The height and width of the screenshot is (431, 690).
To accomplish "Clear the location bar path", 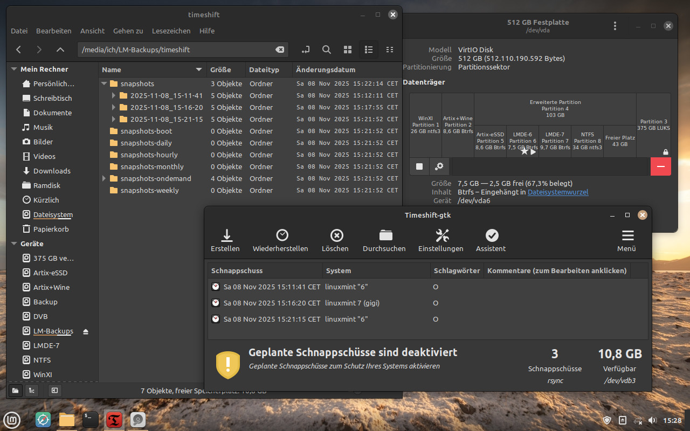I will tap(280, 50).
